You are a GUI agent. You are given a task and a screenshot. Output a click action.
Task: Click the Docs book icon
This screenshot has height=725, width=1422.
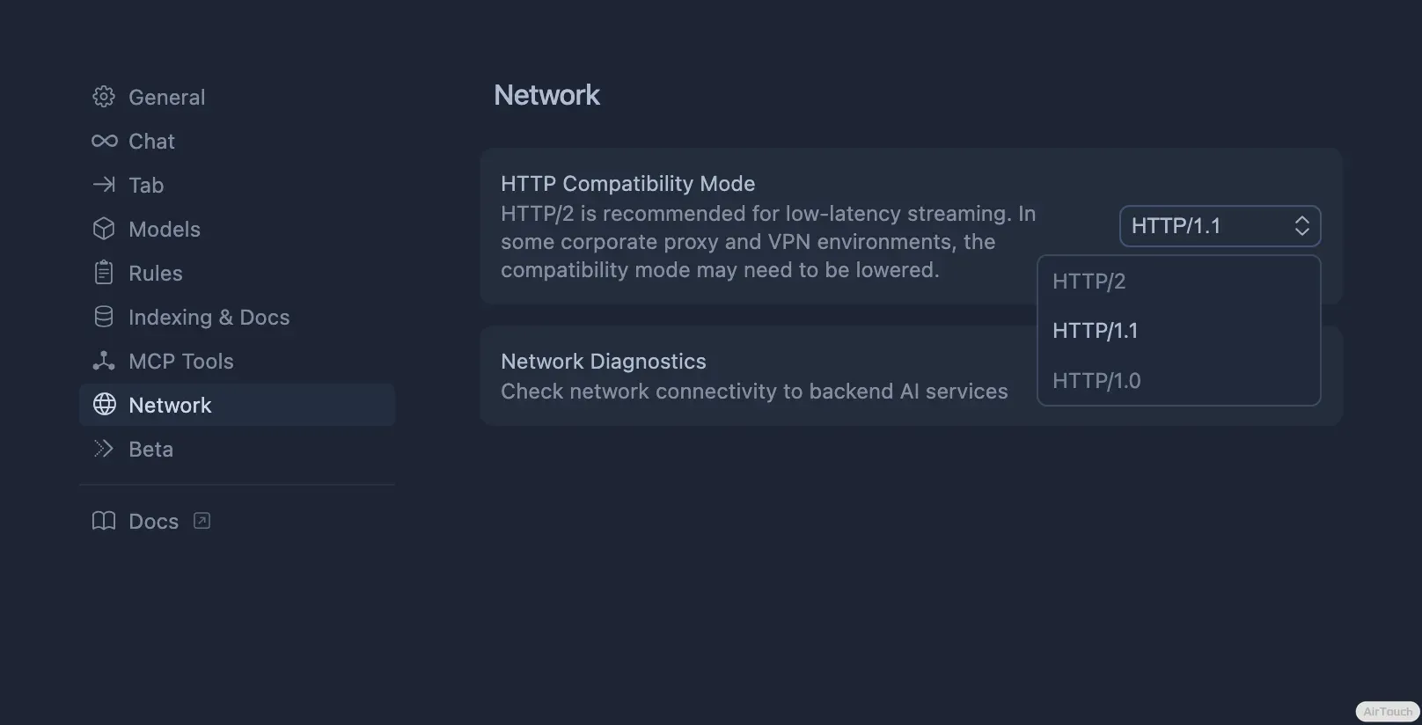coord(104,521)
